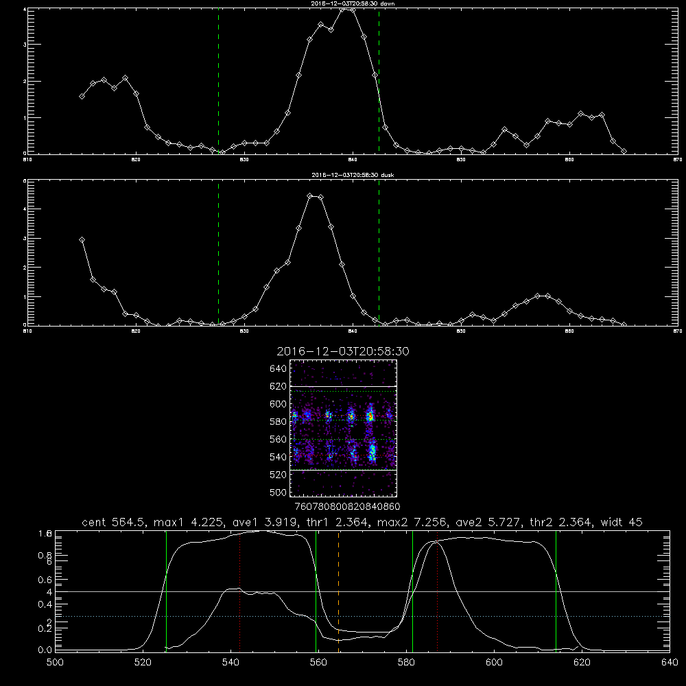The height and width of the screenshot is (686, 686).
Task: Click the '2016-12-03T20:58:30 dusk' plot title
Action: pyautogui.click(x=353, y=175)
